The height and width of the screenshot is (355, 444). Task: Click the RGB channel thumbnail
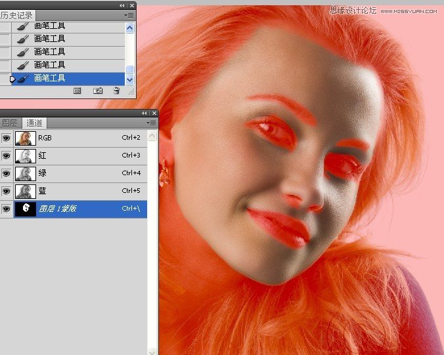point(26,138)
